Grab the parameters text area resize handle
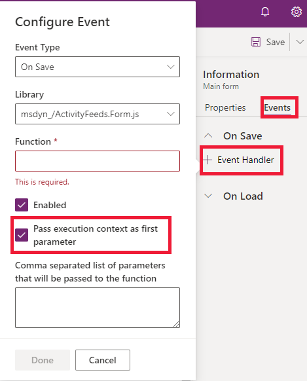307x381 pixels. point(176,324)
